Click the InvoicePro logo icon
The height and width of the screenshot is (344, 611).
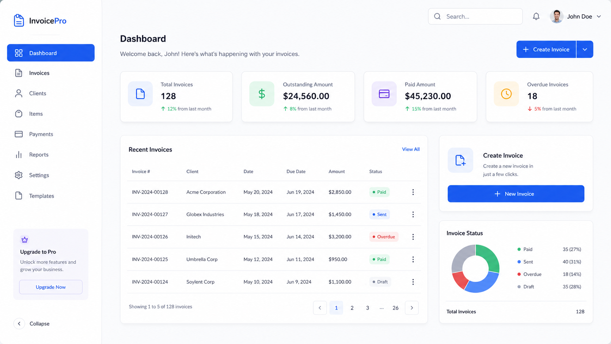[x=19, y=20]
